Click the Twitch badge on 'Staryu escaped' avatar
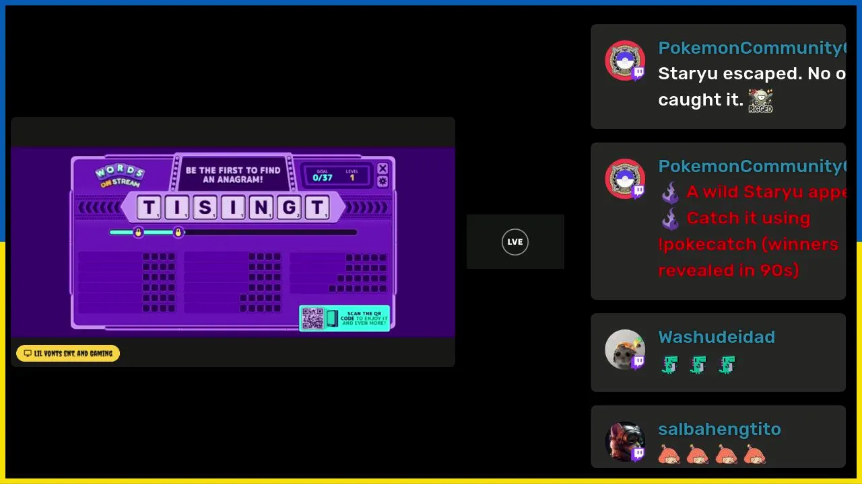The height and width of the screenshot is (484, 862). 638,73
